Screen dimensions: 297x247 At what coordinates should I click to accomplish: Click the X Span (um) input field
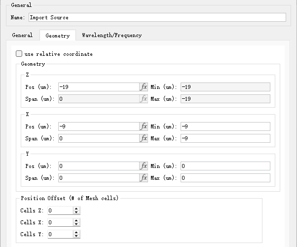point(99,138)
